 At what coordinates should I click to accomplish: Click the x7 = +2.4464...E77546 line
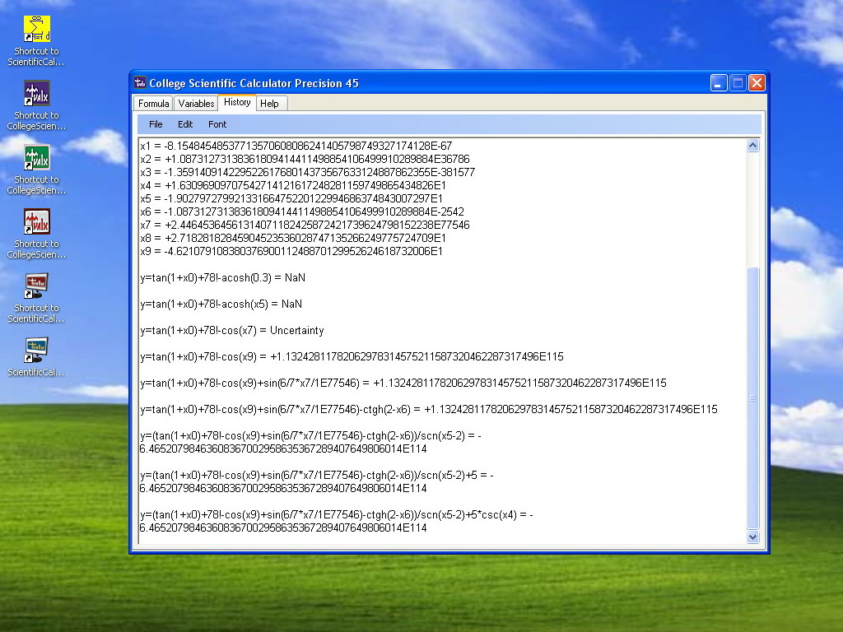coord(305,225)
